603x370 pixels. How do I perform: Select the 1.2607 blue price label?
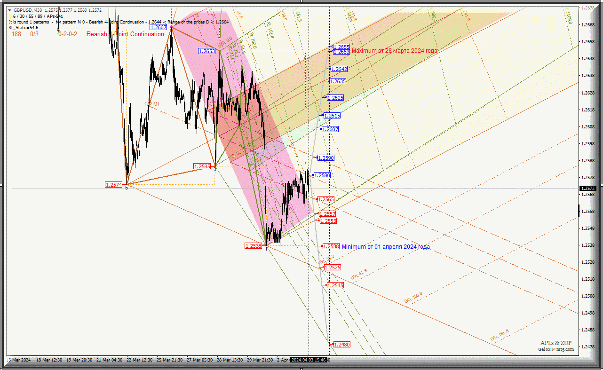[x=330, y=129]
